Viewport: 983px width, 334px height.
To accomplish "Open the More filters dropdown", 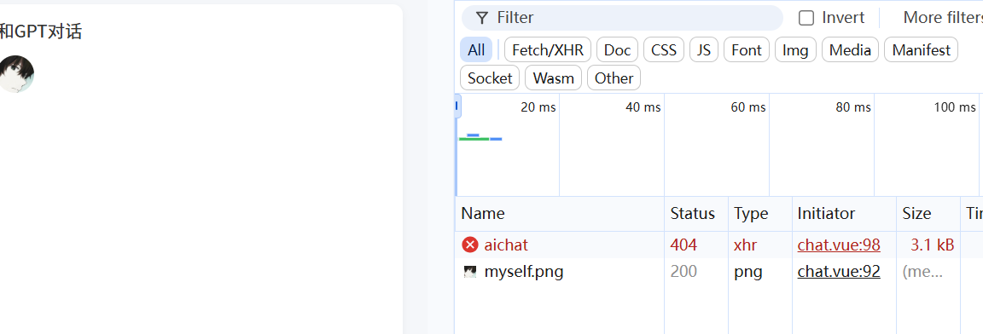I will click(942, 18).
